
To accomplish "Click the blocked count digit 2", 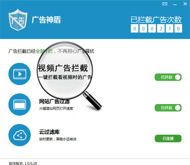I will click(x=161, y=29).
